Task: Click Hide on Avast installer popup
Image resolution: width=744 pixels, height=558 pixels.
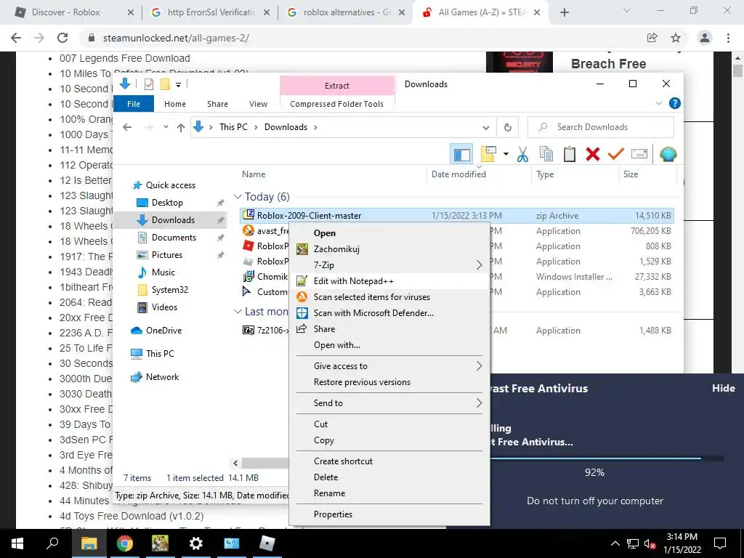Action: (723, 388)
